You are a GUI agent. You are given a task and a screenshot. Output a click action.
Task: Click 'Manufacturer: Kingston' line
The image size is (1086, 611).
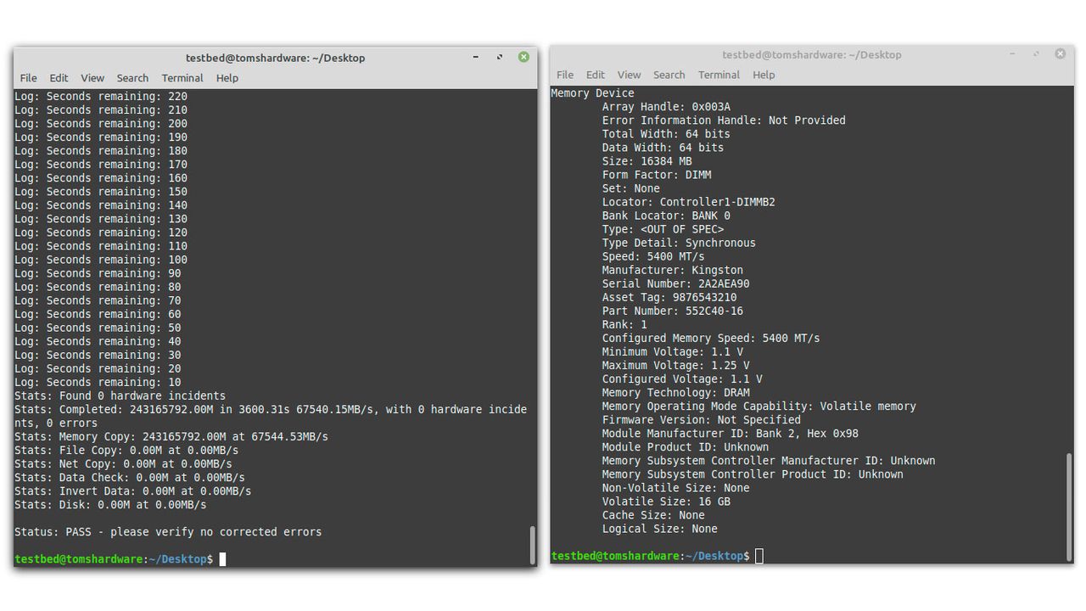click(x=673, y=270)
